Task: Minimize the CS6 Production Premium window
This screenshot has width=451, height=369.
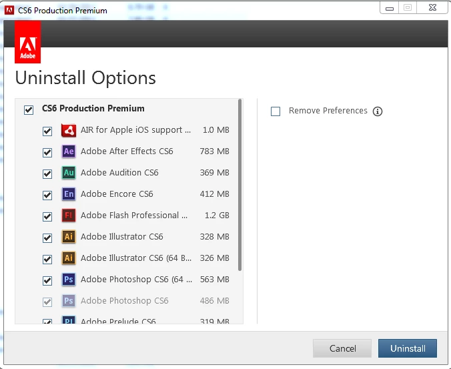Action: click(x=390, y=8)
